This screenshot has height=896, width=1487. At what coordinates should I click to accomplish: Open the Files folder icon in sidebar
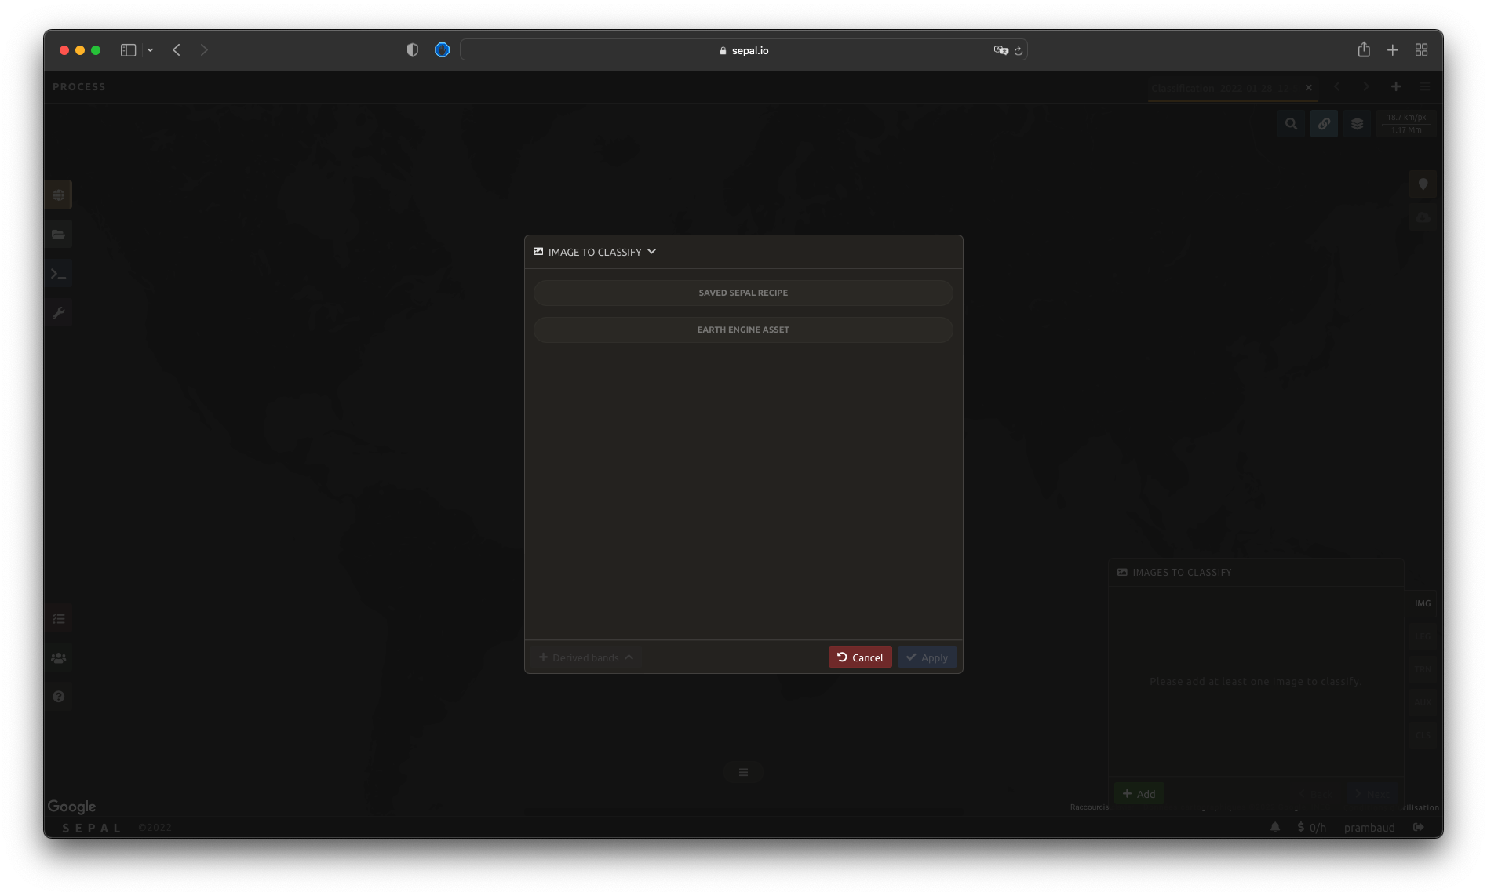click(59, 235)
